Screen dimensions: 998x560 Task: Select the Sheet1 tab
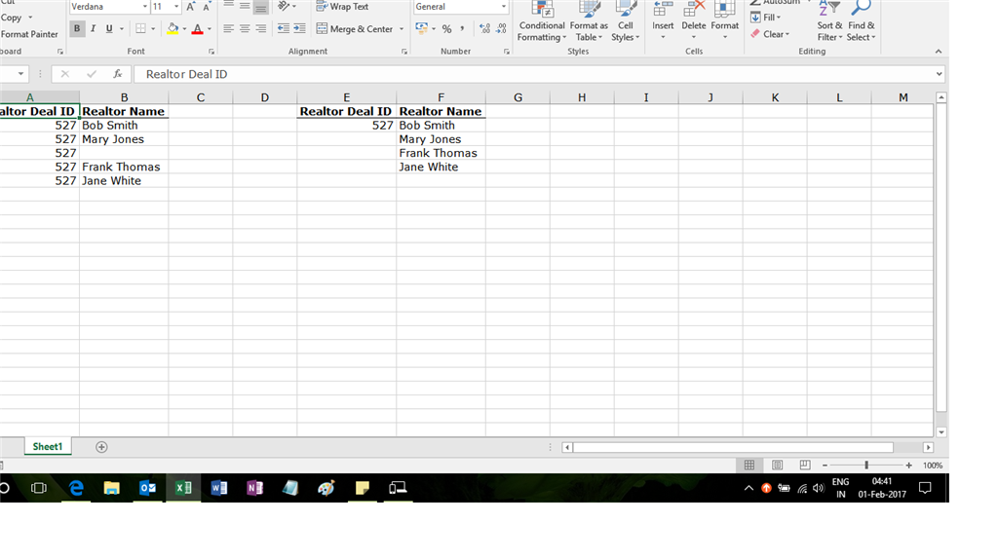48,447
